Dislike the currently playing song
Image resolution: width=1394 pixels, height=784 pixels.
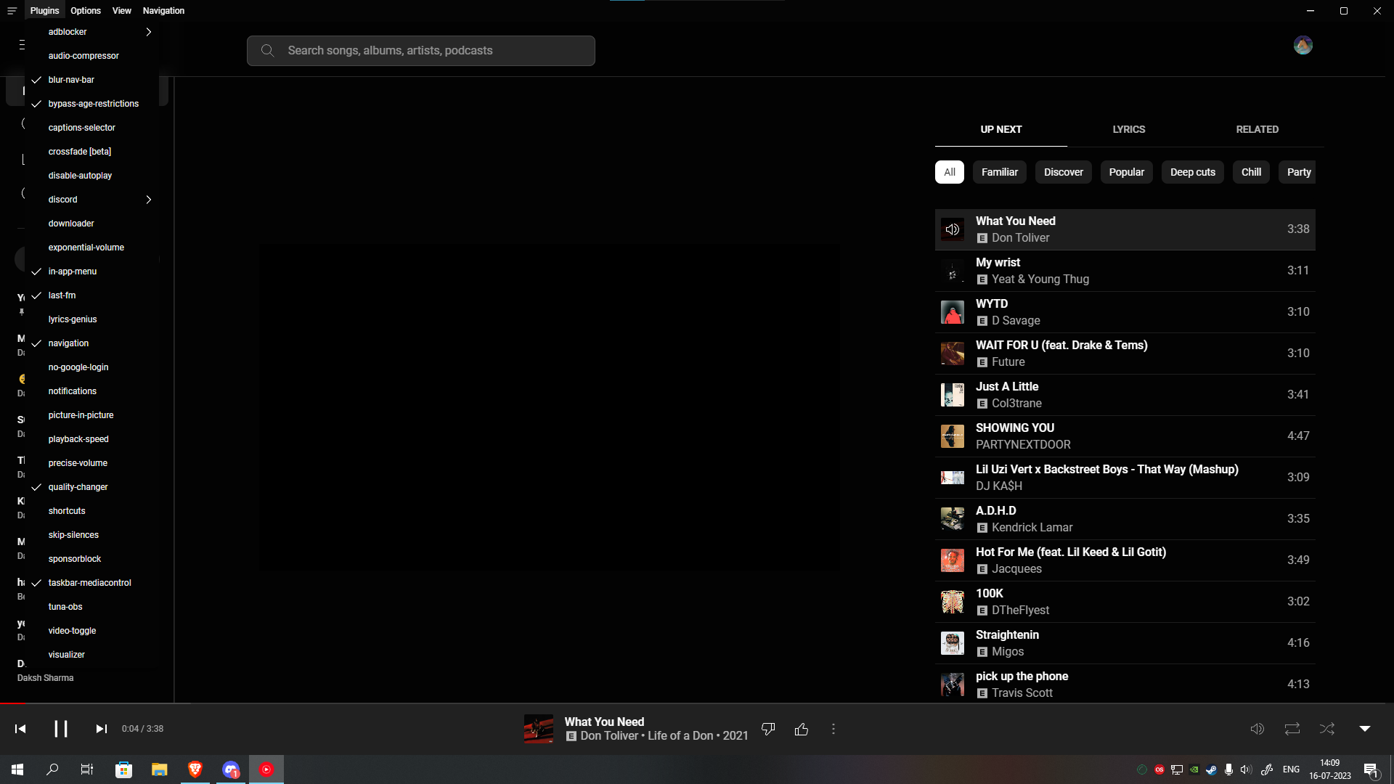pyautogui.click(x=768, y=729)
